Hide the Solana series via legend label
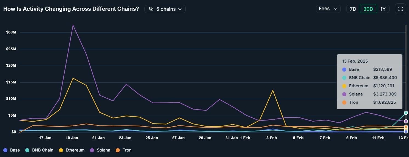 pyautogui.click(x=103, y=150)
